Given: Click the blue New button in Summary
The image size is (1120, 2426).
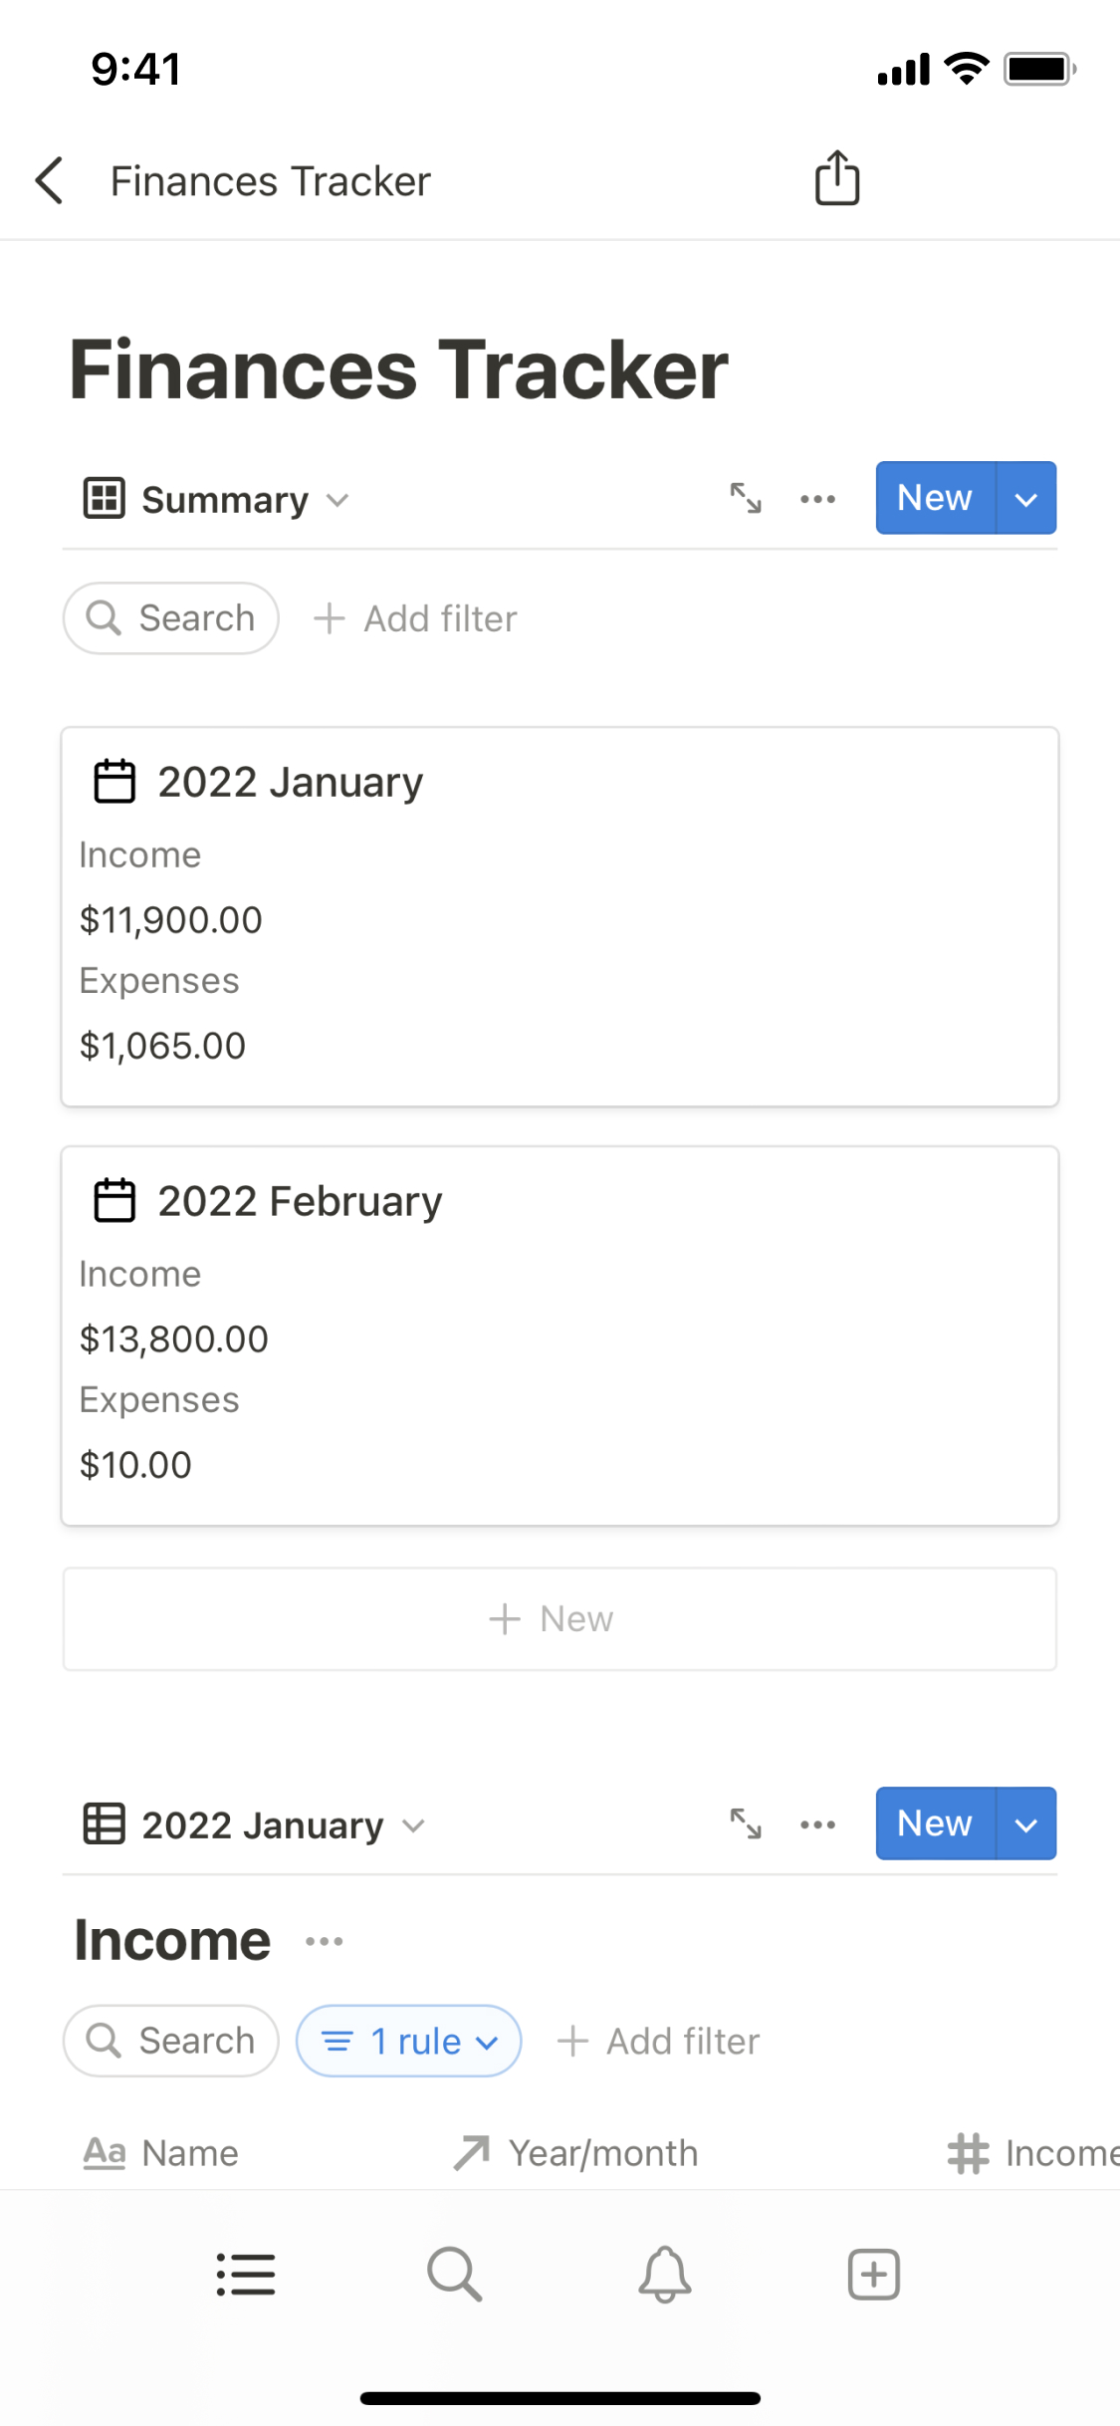Looking at the screenshot, I should pos(935,498).
